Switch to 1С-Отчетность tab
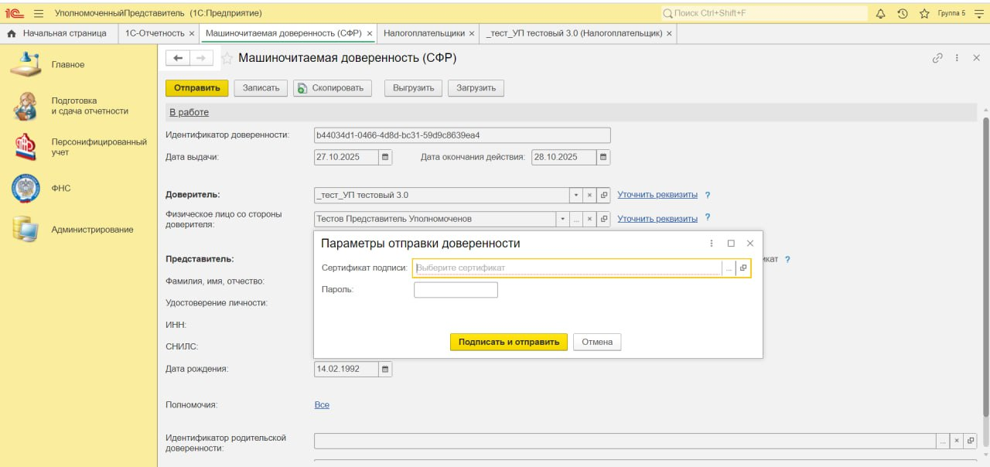This screenshot has height=467, width=990. pyautogui.click(x=155, y=33)
